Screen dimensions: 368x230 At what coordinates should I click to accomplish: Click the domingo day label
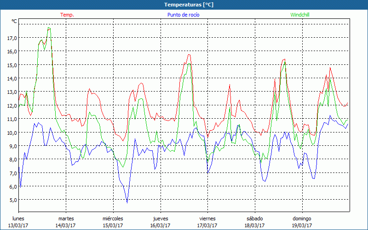pyautogui.click(x=302, y=218)
